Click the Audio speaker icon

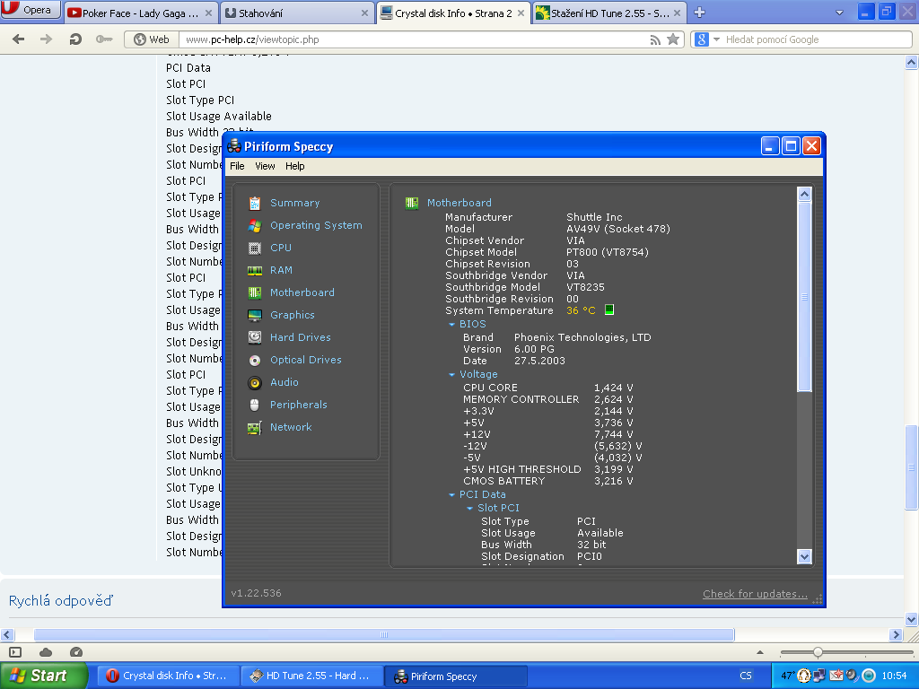(x=254, y=382)
